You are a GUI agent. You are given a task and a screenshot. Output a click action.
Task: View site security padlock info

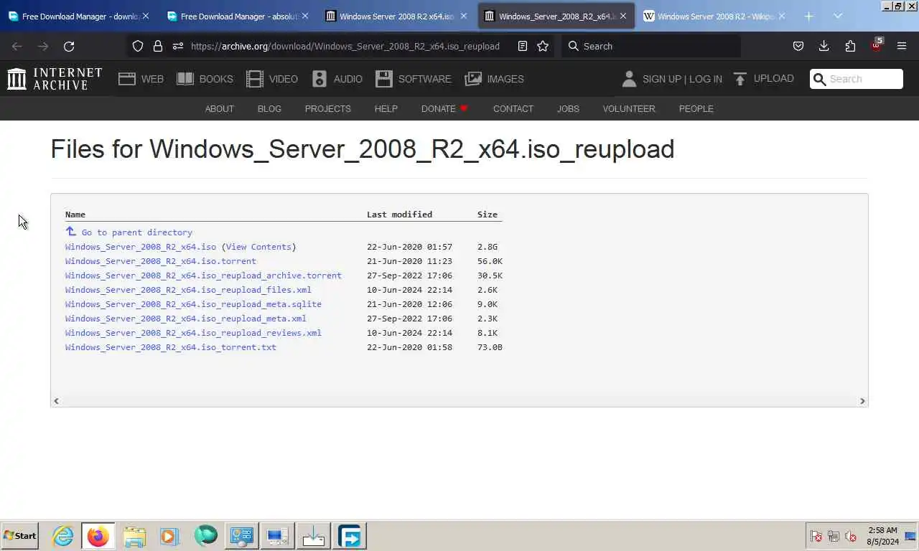pyautogui.click(x=157, y=46)
